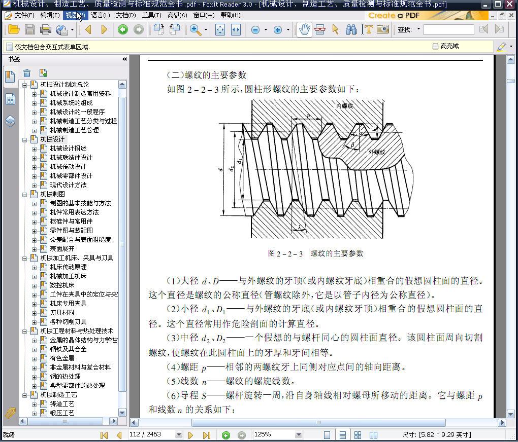Click the Create a PDF banner
Image resolution: width=518 pixels, height=442 pixels.
tap(427, 16)
